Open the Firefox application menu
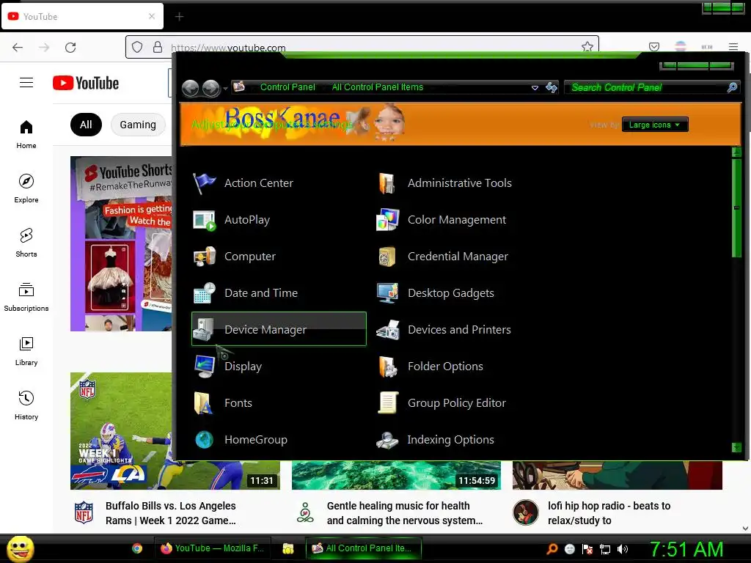 [733, 47]
